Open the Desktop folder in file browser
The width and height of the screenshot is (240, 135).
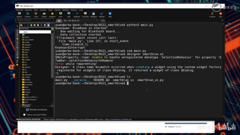pos(27,79)
